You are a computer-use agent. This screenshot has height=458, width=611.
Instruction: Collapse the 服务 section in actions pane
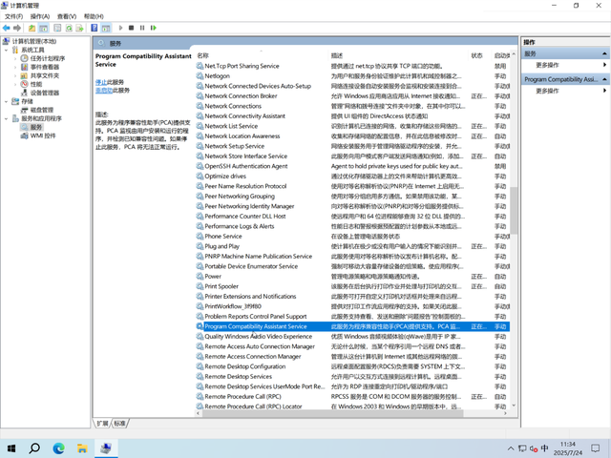pos(604,53)
